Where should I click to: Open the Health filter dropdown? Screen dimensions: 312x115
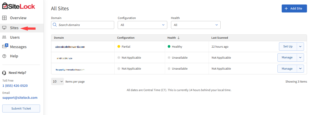coord(196,25)
